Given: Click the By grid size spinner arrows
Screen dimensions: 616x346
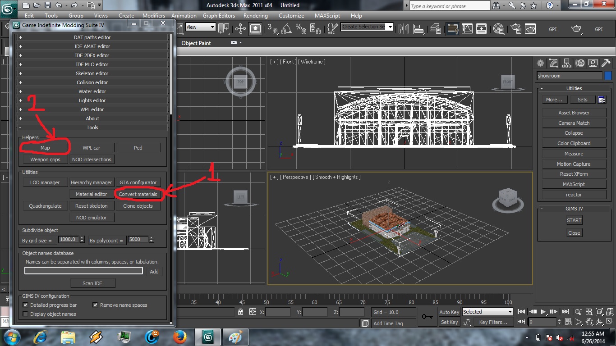Looking at the screenshot, I should 82,240.
